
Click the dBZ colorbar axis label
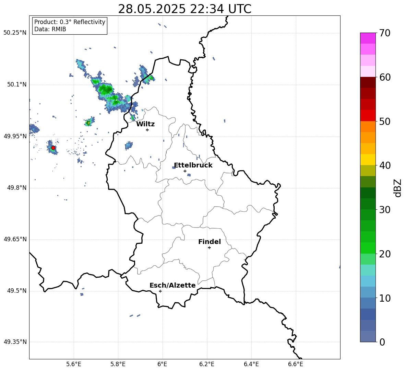point(397,188)
